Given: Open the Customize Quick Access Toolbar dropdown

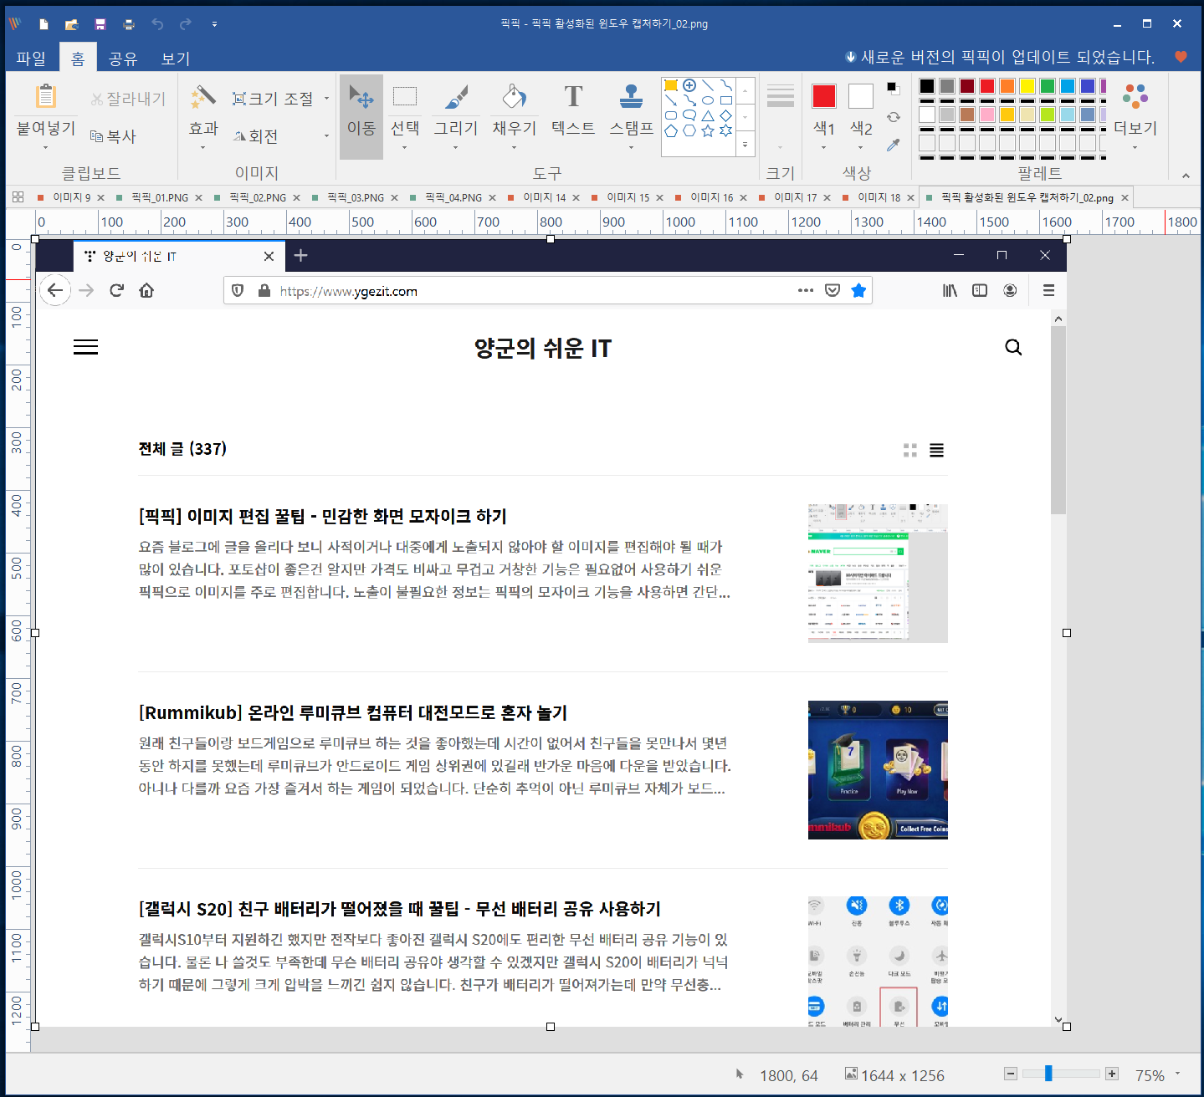Looking at the screenshot, I should pos(214,24).
